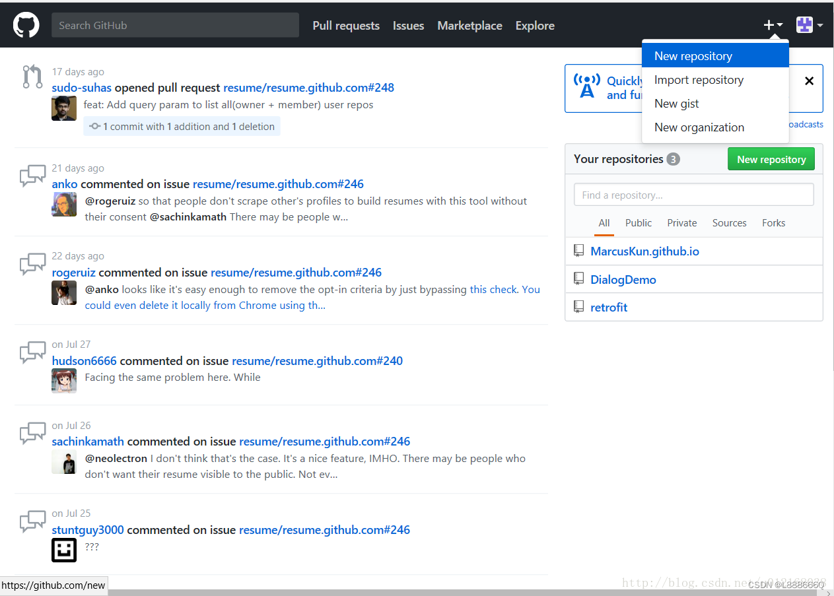Open issue #246 link in sachinkamath's entry
The image size is (834, 596).
(x=325, y=442)
